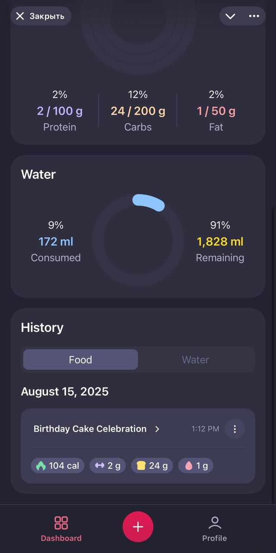Open the Birthday Cake Celebration entry
Viewport: 276px width, 553px height.
point(90,429)
